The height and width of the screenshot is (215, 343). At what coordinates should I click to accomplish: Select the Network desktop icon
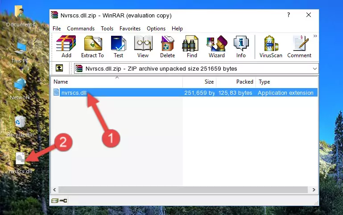click(x=20, y=89)
